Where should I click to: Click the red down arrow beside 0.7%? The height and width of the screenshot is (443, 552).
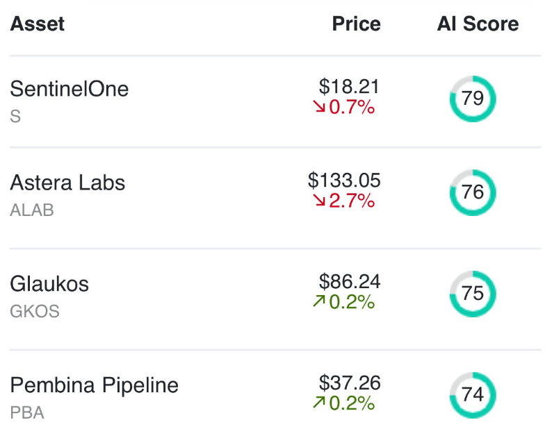coord(320,108)
